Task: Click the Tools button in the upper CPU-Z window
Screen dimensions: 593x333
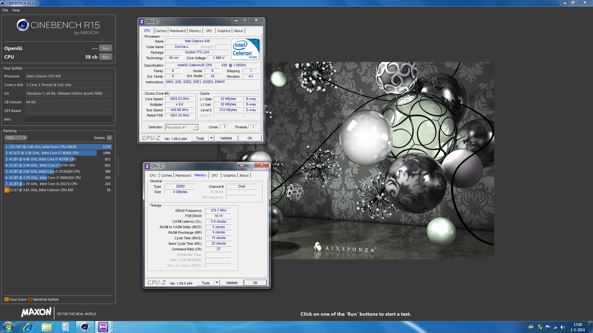Action: 200,138
